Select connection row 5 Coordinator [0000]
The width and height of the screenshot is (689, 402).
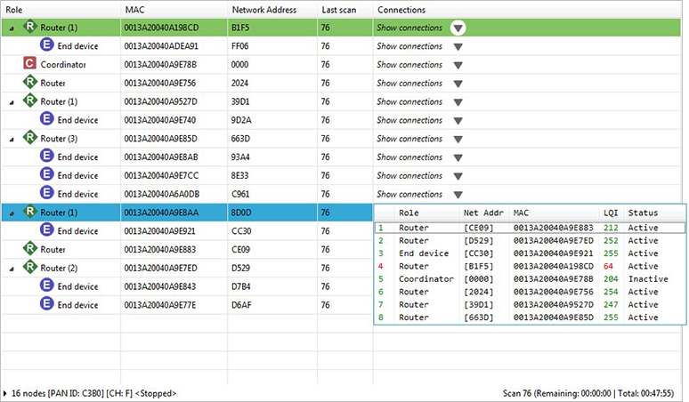pyautogui.click(x=530, y=278)
